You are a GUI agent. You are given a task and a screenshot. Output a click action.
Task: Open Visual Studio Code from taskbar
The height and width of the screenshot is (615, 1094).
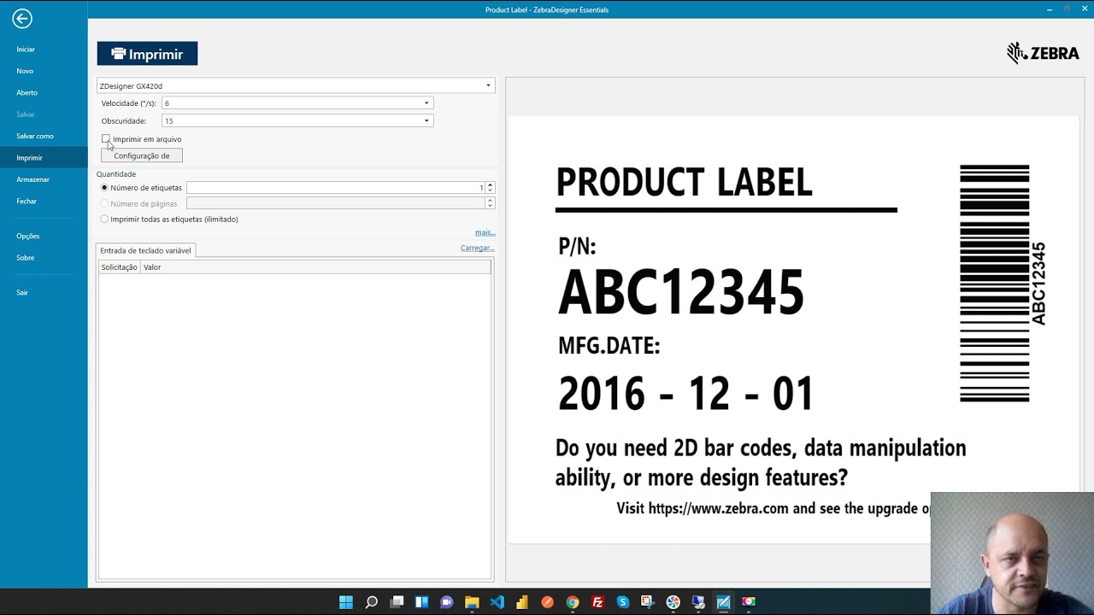[x=497, y=602]
